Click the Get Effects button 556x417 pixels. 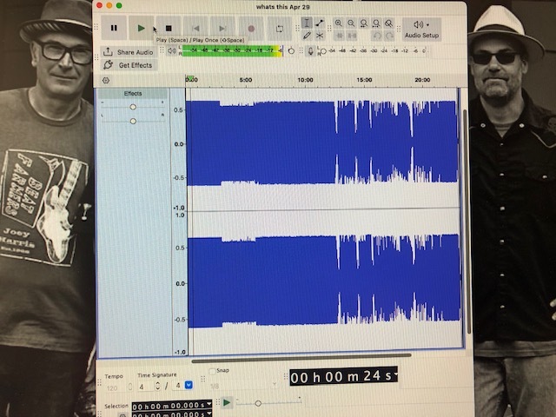[129, 65]
